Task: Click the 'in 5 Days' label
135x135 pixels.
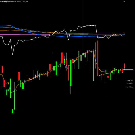Action: 130,87
